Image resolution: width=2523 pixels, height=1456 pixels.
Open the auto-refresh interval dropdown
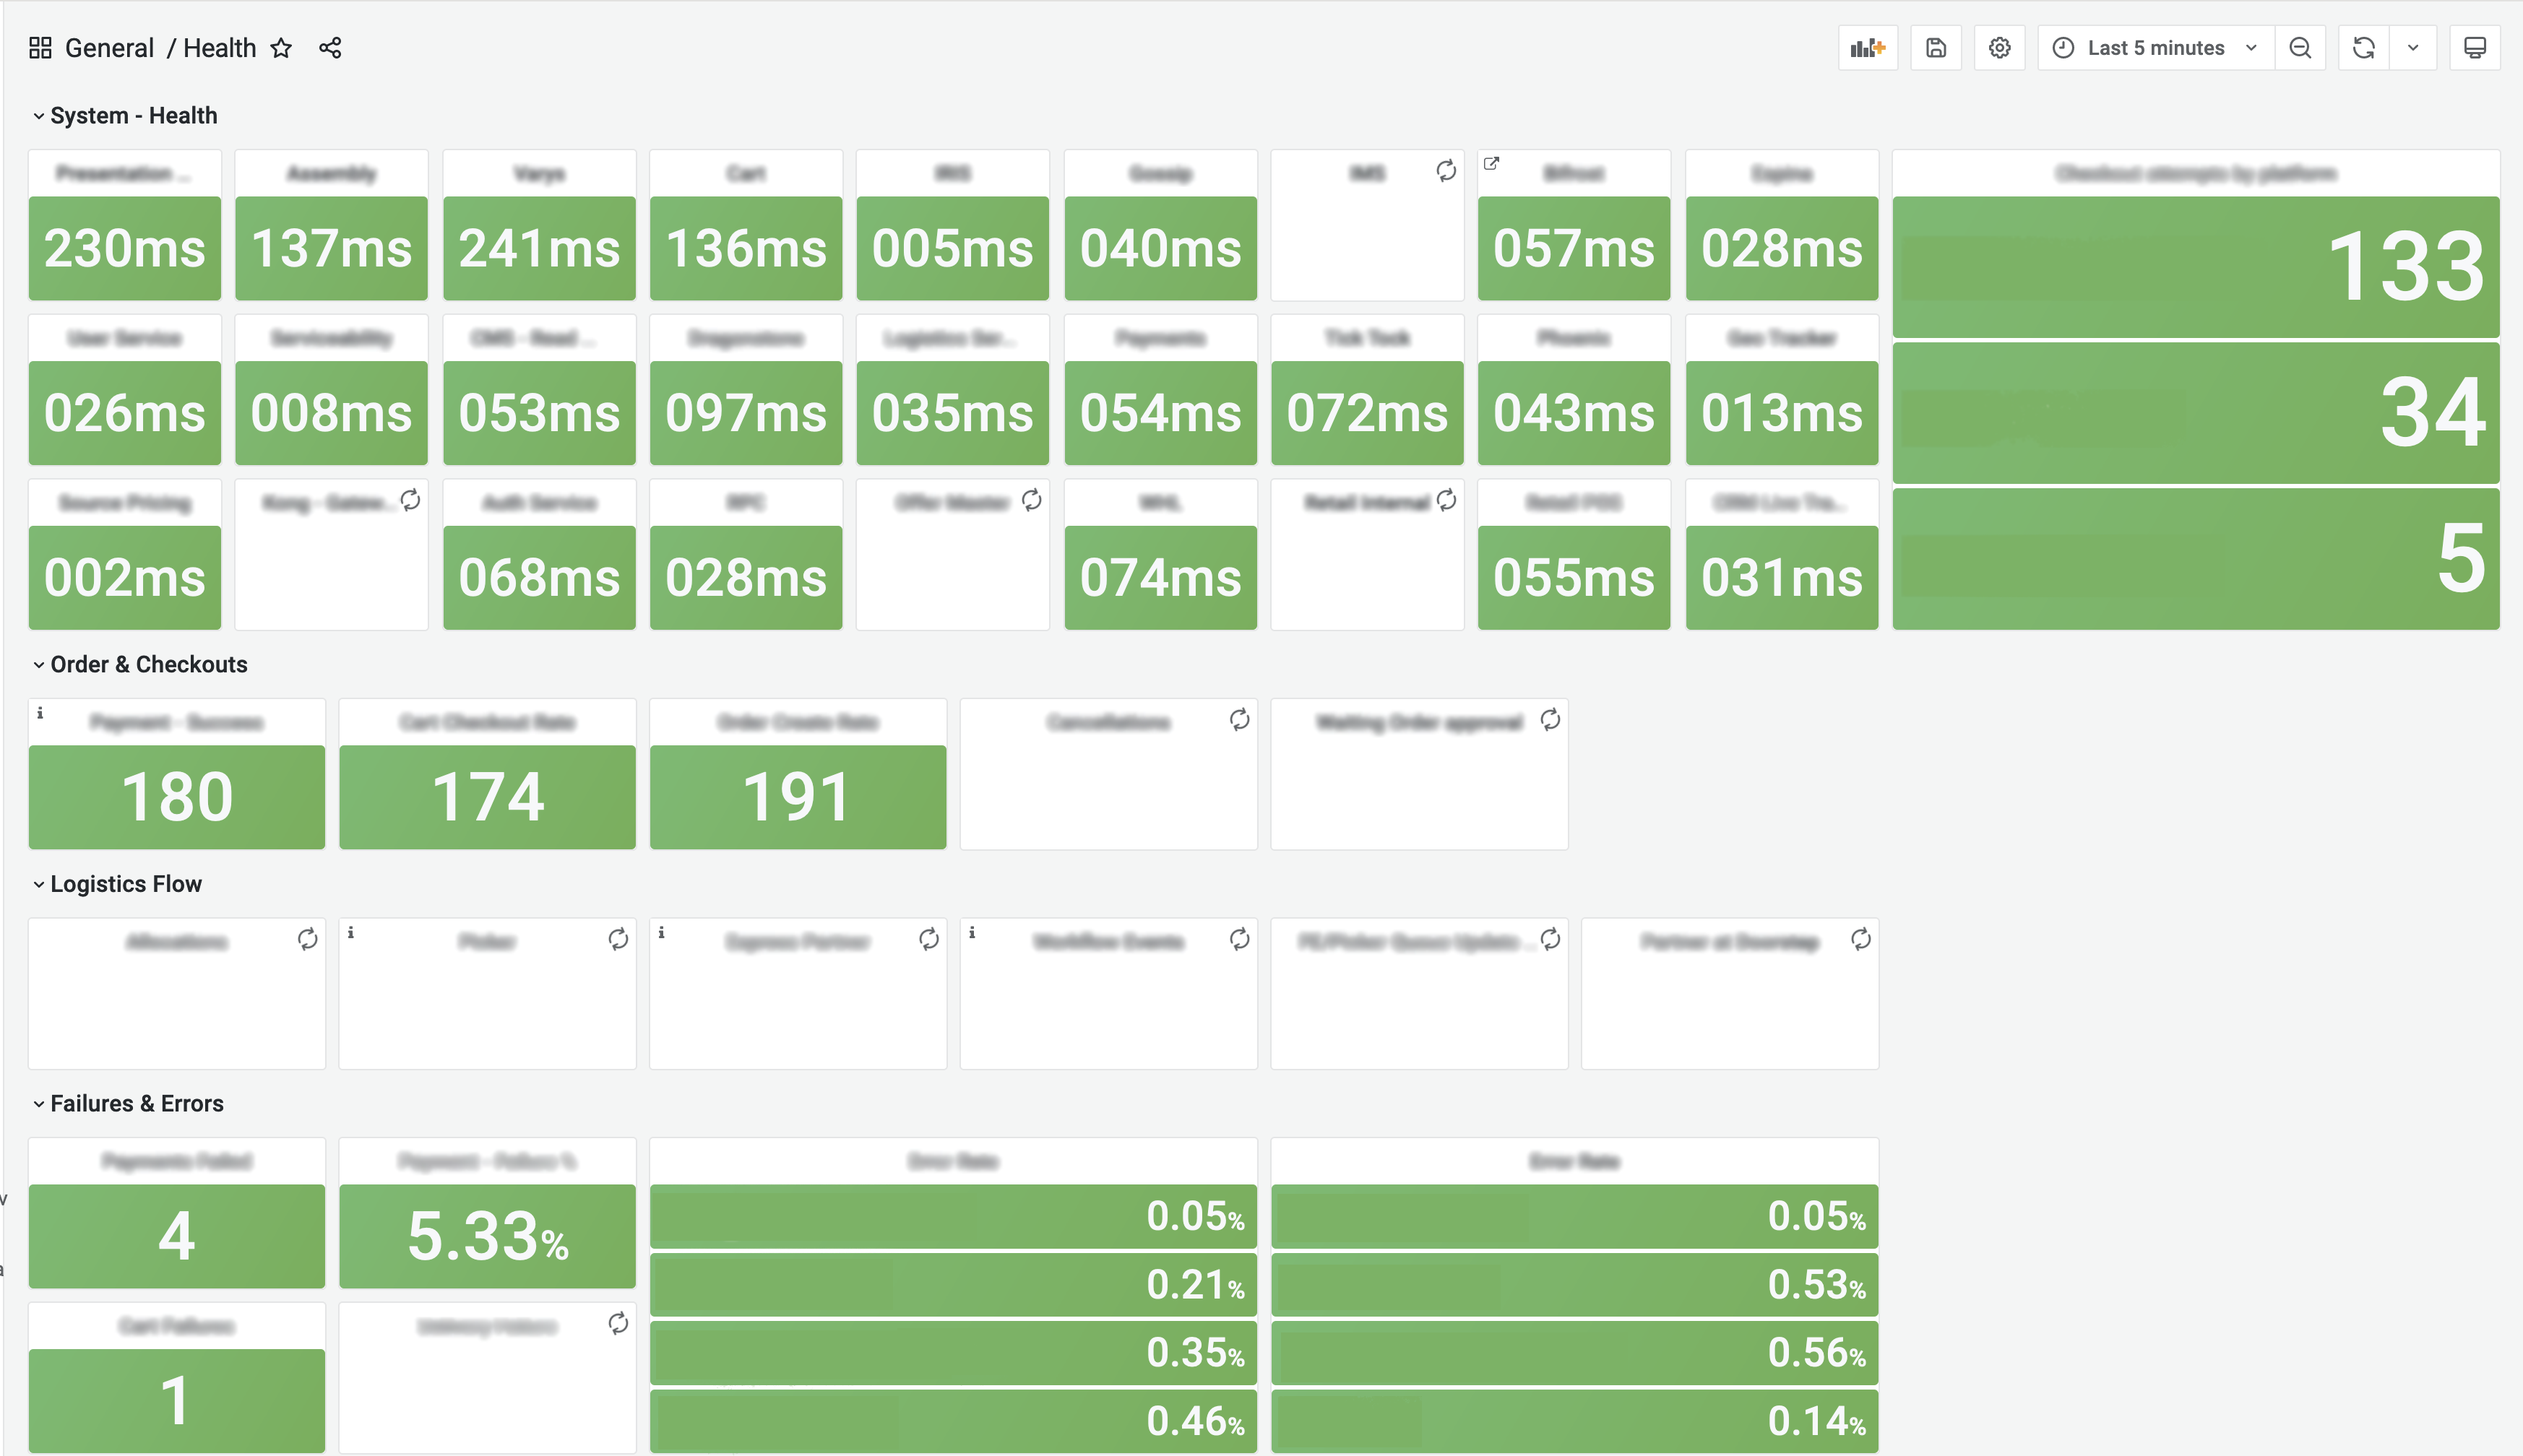point(2412,47)
